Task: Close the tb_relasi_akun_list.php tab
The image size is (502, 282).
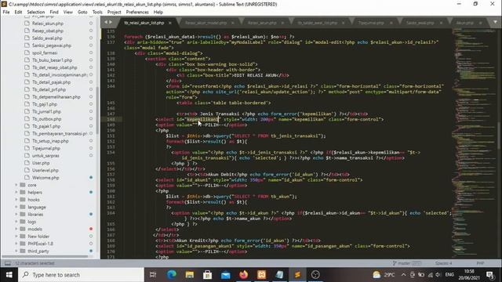Action: (170, 23)
